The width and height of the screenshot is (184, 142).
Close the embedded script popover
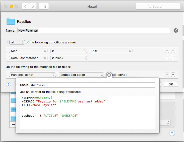(x=109, y=75)
